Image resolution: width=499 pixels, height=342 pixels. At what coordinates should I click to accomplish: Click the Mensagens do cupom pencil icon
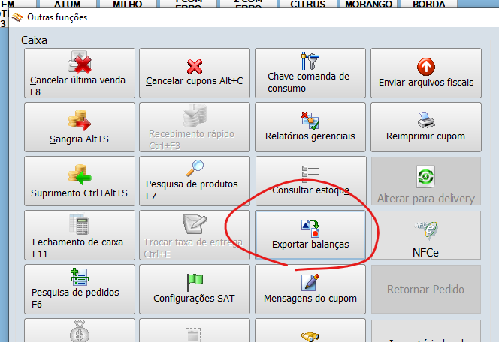click(310, 282)
